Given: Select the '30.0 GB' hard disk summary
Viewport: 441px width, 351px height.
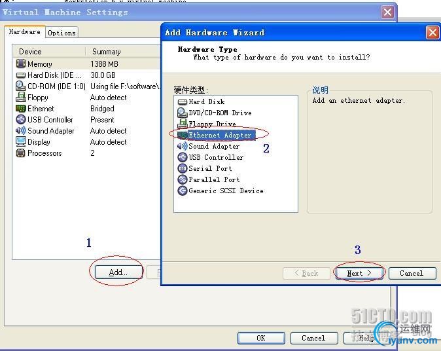Looking at the screenshot, I should (x=103, y=75).
